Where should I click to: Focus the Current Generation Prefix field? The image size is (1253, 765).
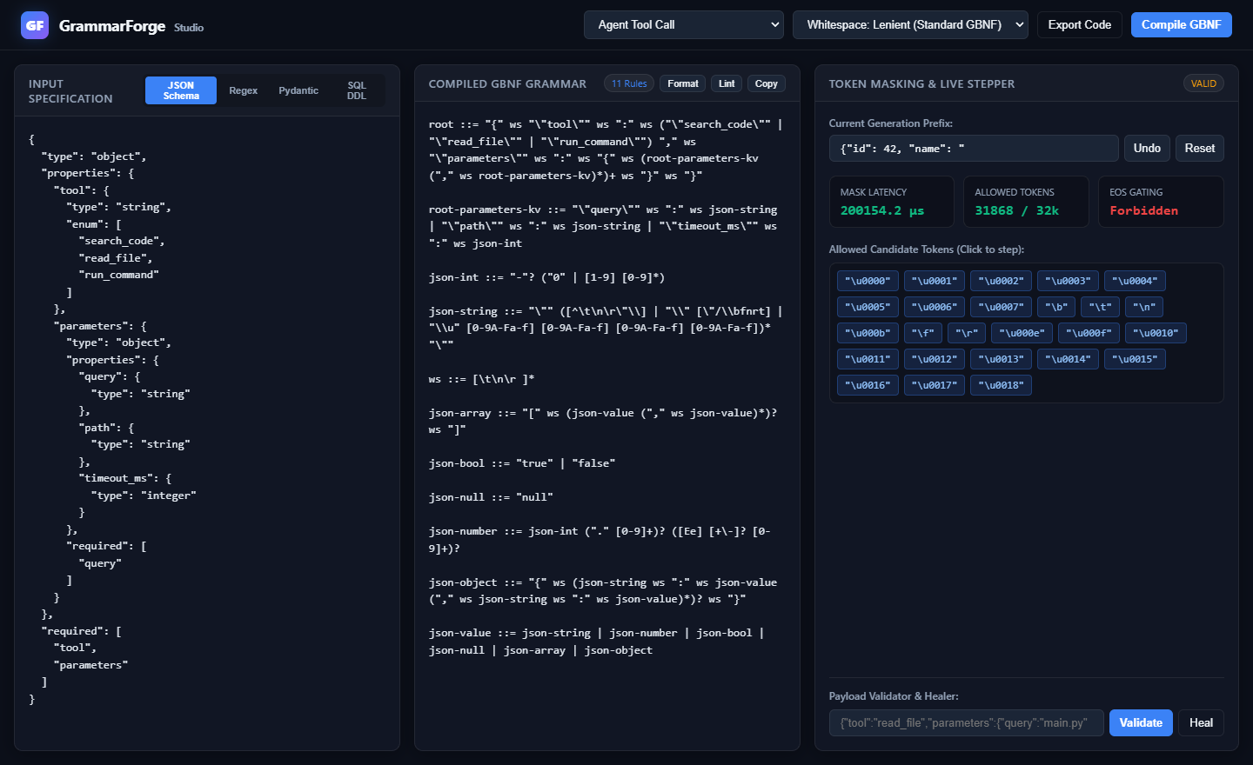[974, 149]
